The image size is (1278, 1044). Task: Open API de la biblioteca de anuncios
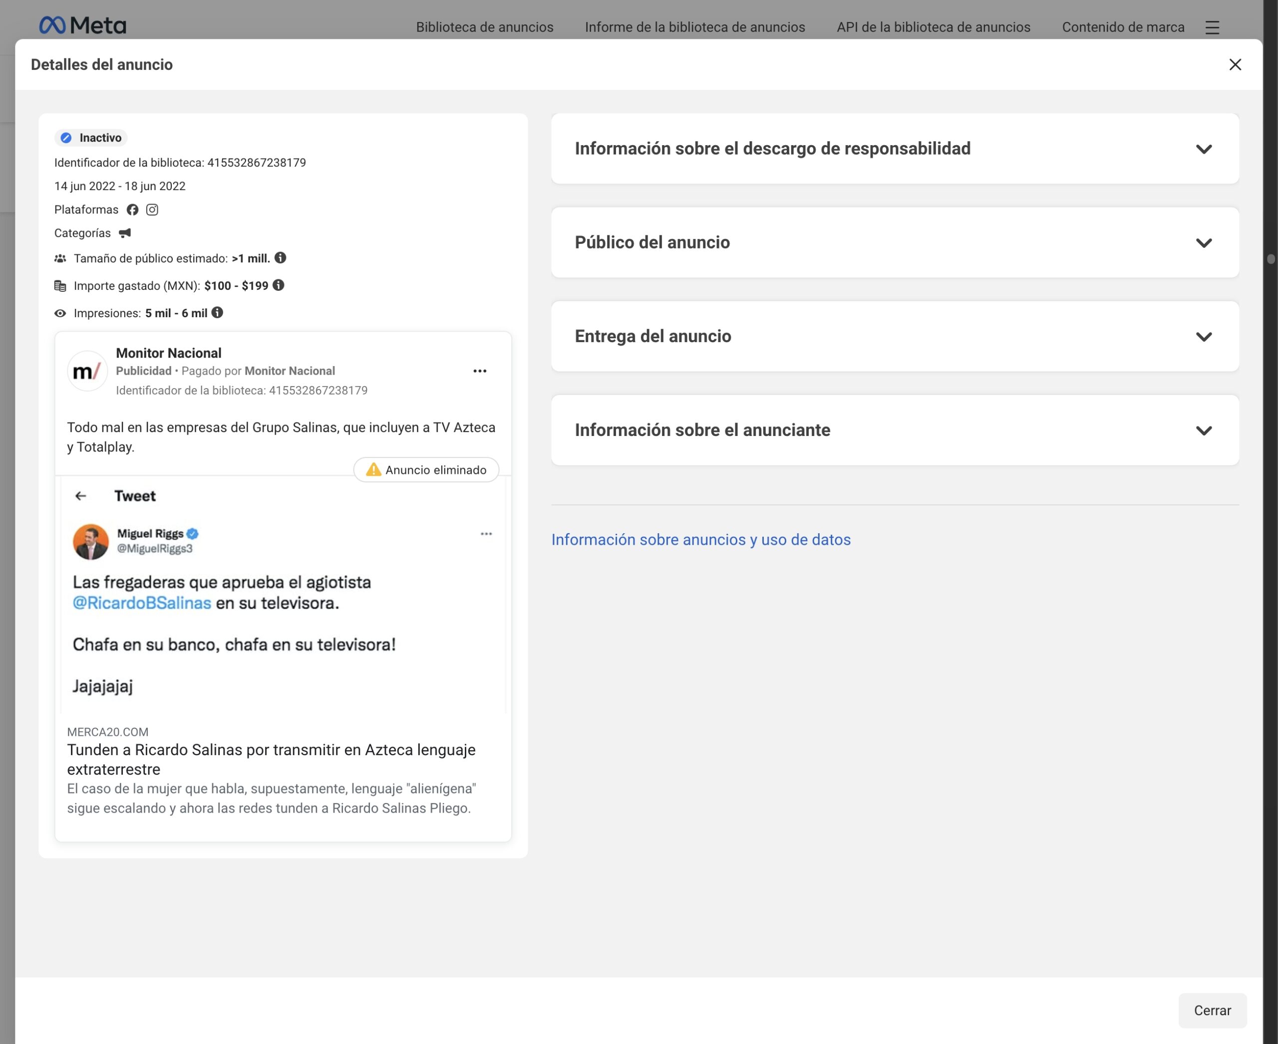pyautogui.click(x=933, y=27)
